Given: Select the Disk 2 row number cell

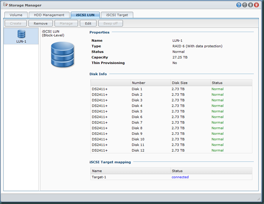Looking at the screenshot, I should click(x=137, y=94).
